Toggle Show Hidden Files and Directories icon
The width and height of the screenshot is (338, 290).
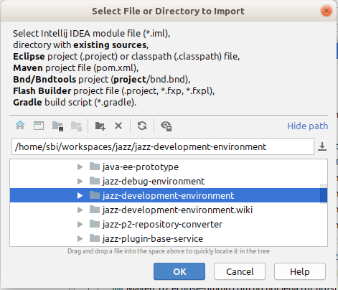click(166, 126)
